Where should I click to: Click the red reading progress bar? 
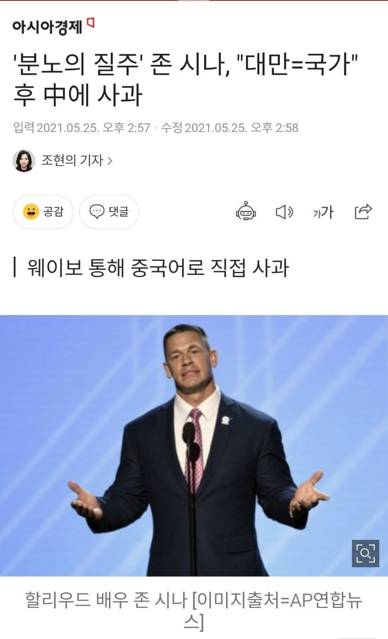click(x=194, y=1)
